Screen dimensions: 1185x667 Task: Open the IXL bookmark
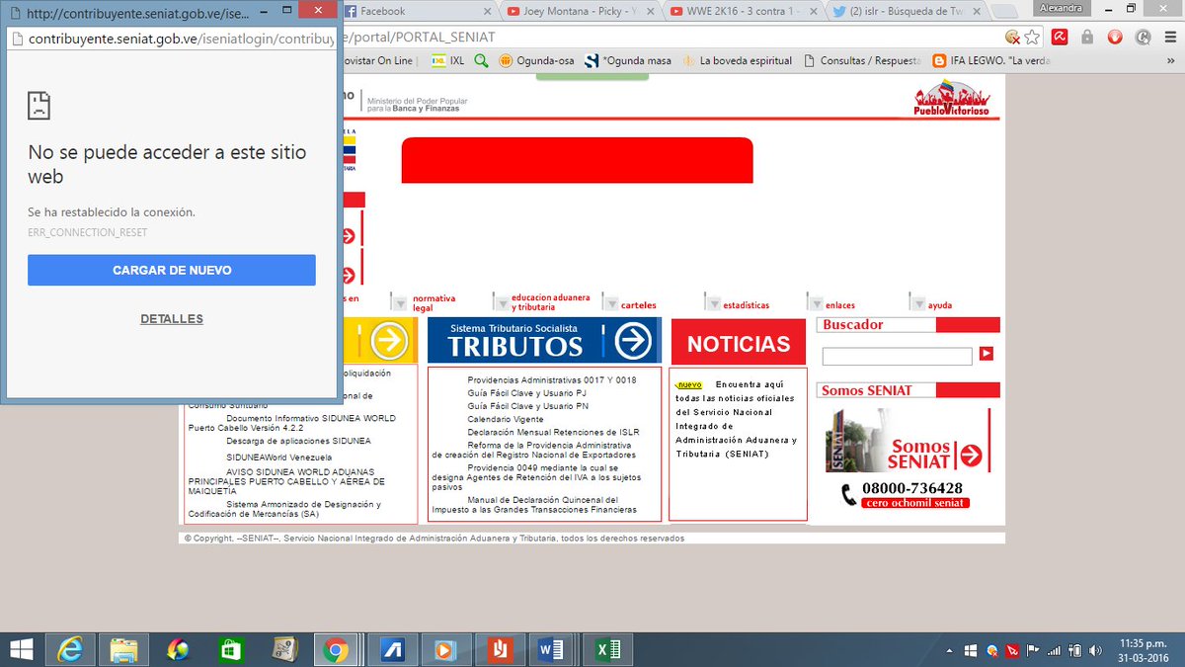click(448, 60)
